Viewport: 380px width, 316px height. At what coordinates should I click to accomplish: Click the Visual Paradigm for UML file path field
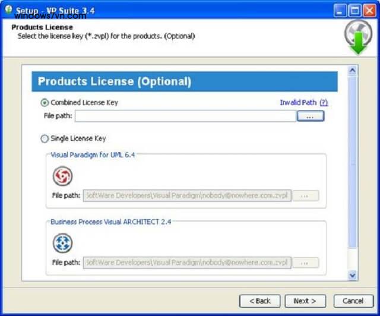[x=187, y=195]
